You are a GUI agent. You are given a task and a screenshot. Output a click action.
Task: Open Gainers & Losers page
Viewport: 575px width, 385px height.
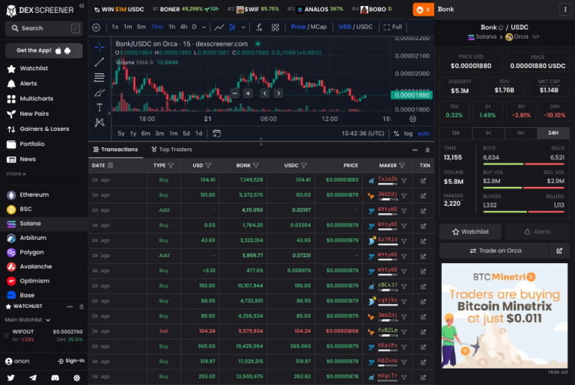point(37,129)
